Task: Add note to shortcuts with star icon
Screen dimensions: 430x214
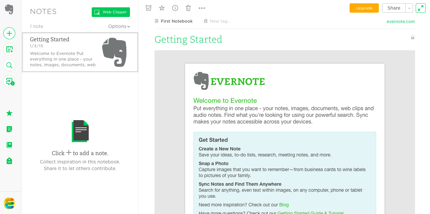Action: point(162,8)
